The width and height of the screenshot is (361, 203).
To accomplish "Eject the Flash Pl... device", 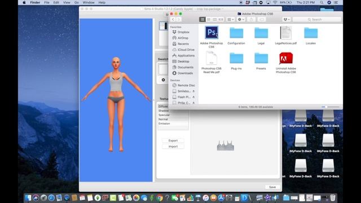I will click(193, 97).
